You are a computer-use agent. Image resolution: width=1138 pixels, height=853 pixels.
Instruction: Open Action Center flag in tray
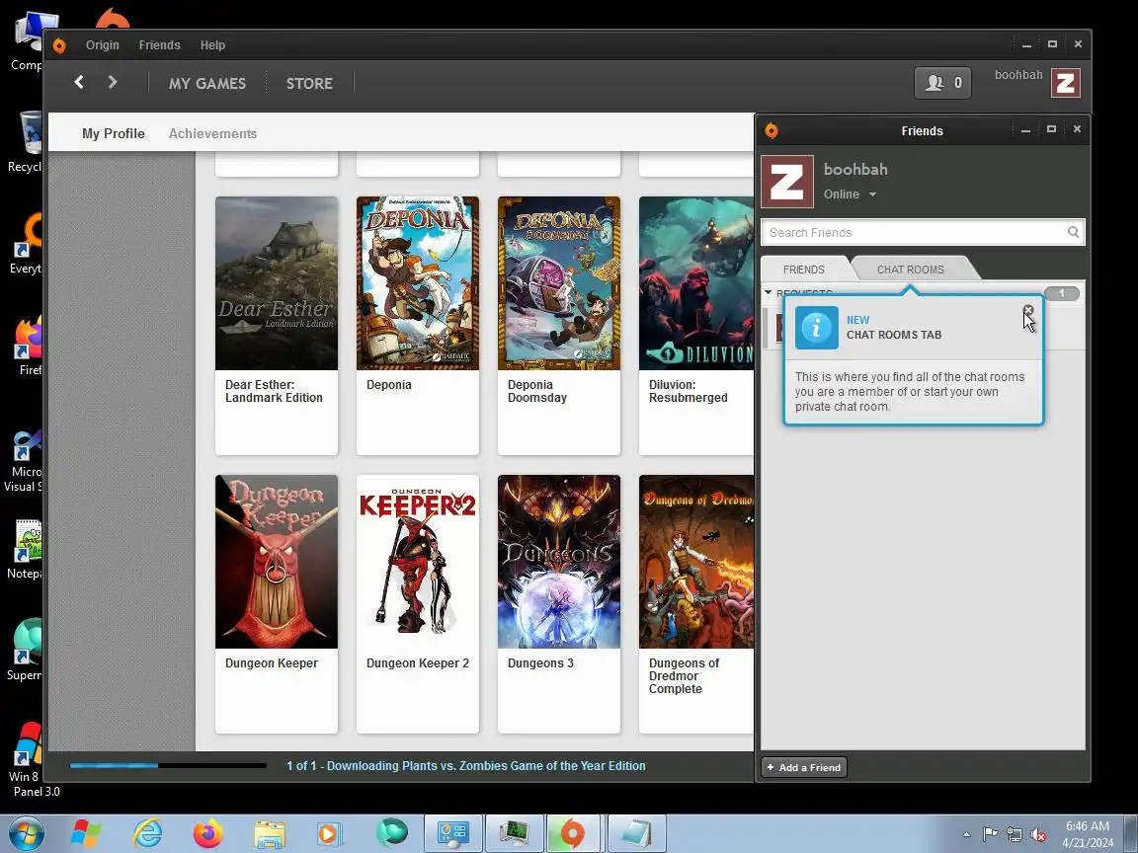pos(990,834)
